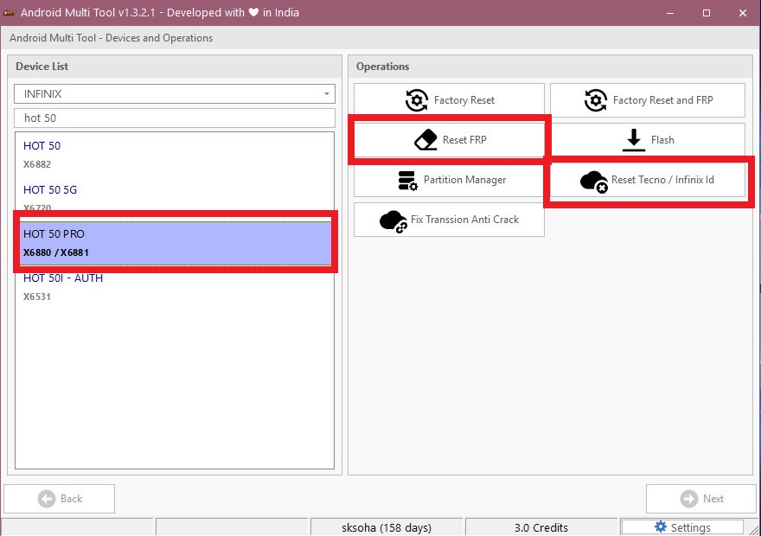
Task: Click the Fix Transsion Anti Crack cloud icon
Action: click(393, 220)
